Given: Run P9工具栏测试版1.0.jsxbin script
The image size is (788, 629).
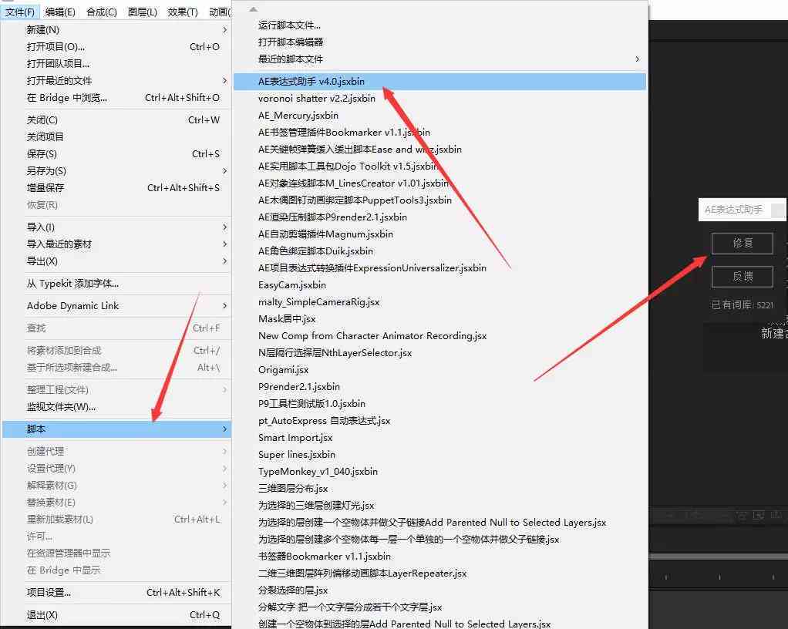Looking at the screenshot, I should pyautogui.click(x=439, y=404).
